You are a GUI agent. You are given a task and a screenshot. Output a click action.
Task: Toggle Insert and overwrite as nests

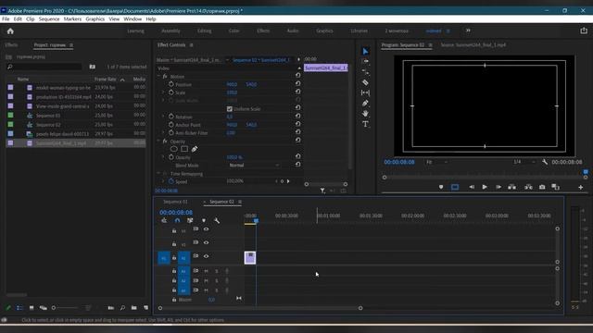[x=164, y=220]
